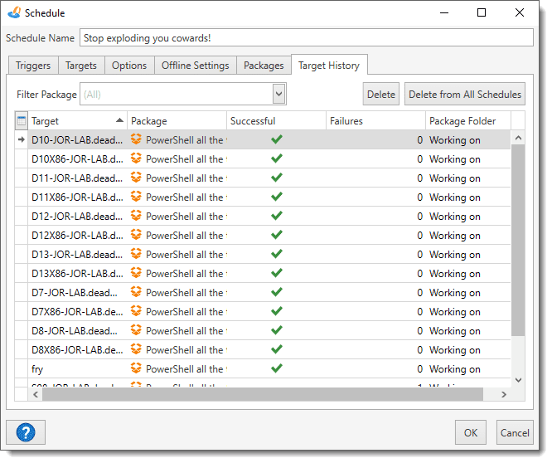
Task: Click the scroll up arrow of the list
Action: click(518, 138)
